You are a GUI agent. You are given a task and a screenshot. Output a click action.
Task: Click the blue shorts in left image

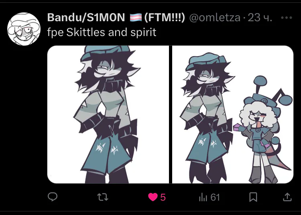click(x=108, y=152)
